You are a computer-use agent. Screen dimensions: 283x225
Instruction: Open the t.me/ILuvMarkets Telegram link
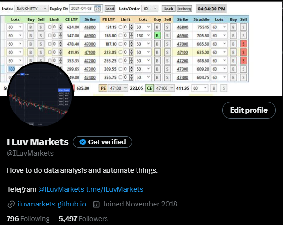[115, 189]
